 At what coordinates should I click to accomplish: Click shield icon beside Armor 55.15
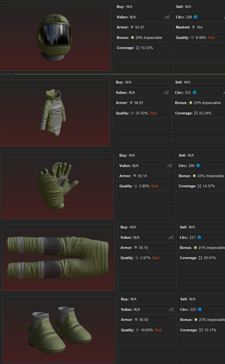pyautogui.click(x=136, y=248)
